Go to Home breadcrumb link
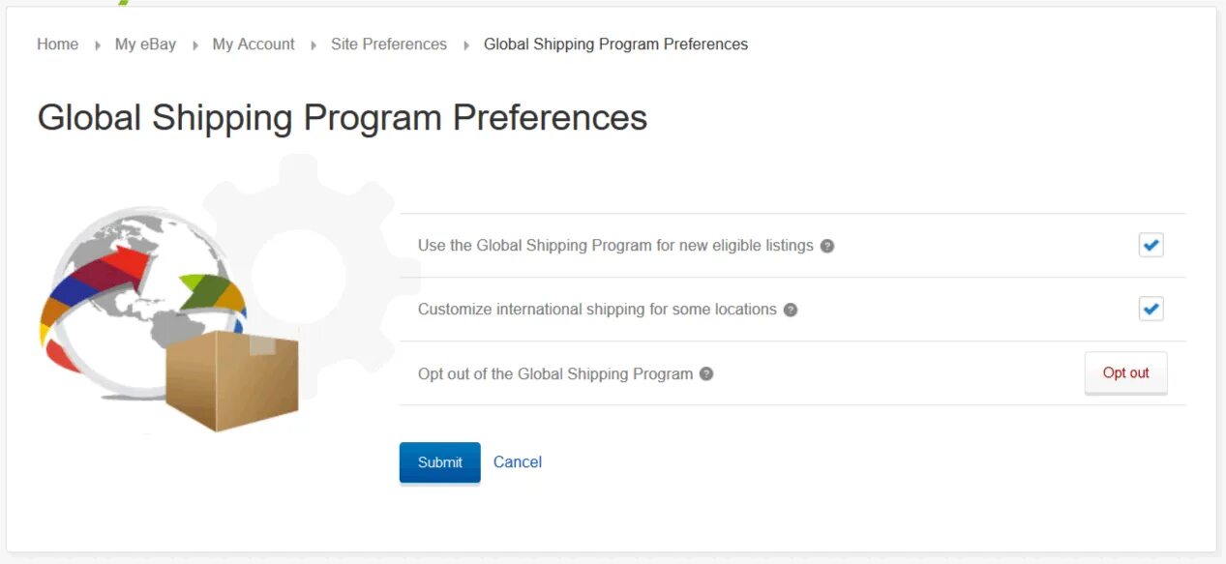 pyautogui.click(x=58, y=45)
